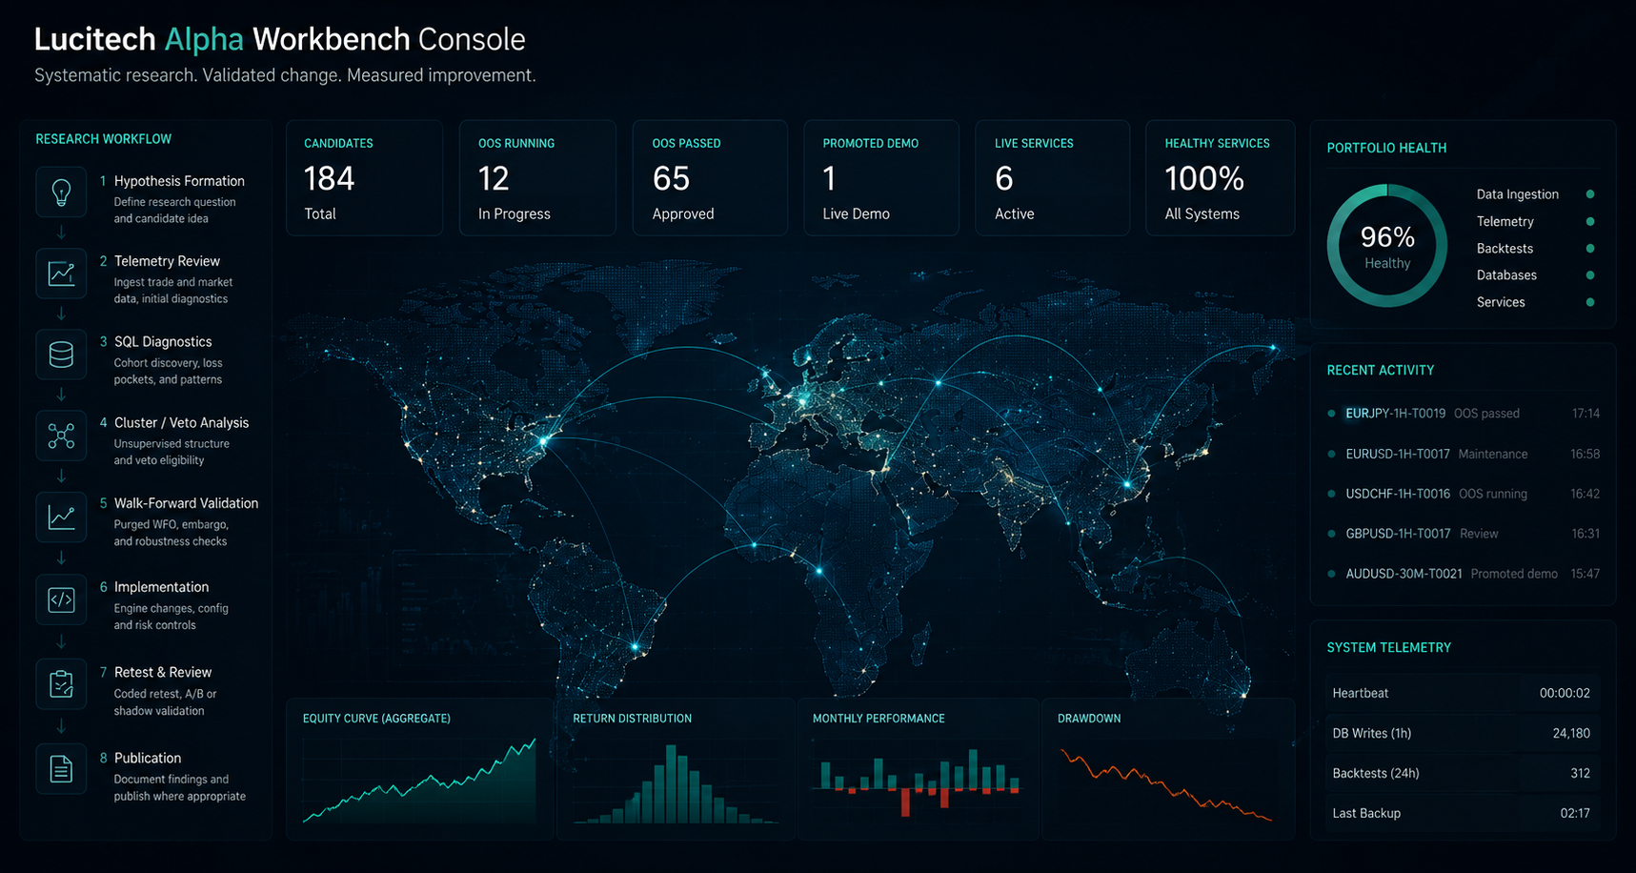
Task: Click the Heartbeat value 00:00:02
Action: (x=1565, y=694)
